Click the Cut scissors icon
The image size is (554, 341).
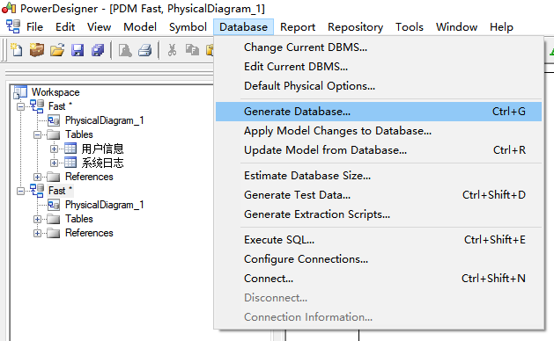(172, 50)
